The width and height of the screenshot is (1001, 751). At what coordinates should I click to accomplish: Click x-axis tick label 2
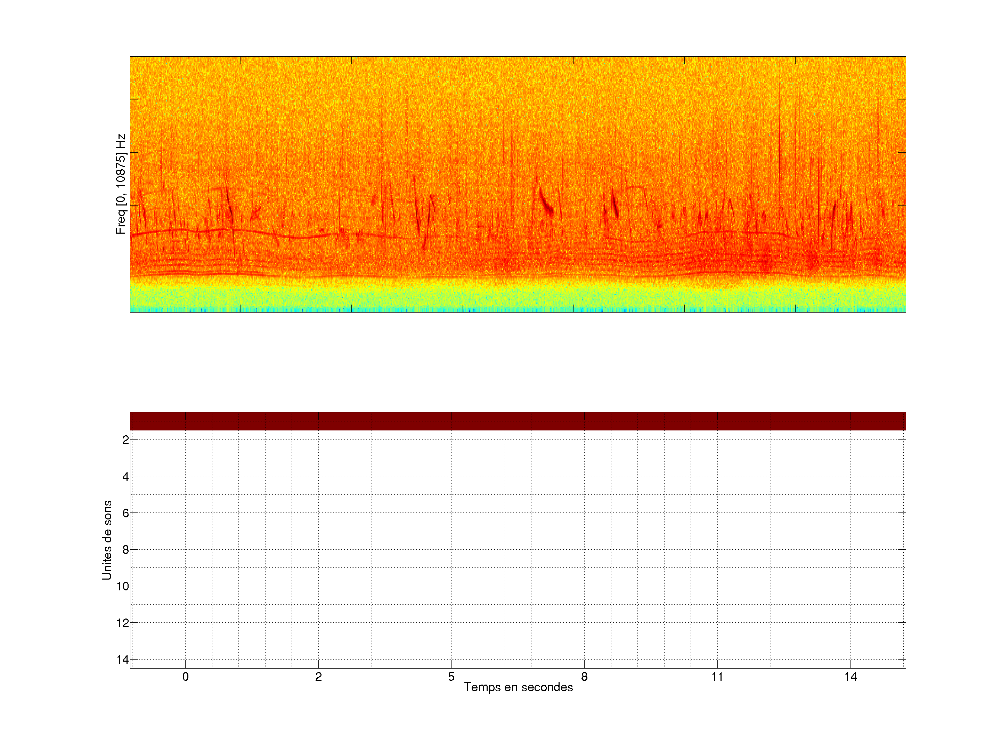pyautogui.click(x=318, y=677)
